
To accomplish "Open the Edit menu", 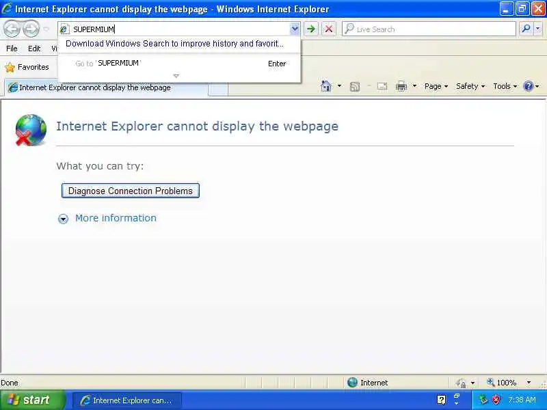I will point(34,49).
